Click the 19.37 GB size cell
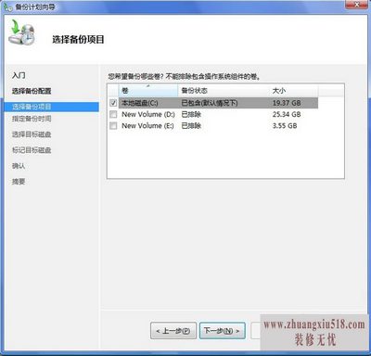Viewport: 371px width, 356px height. click(x=287, y=103)
